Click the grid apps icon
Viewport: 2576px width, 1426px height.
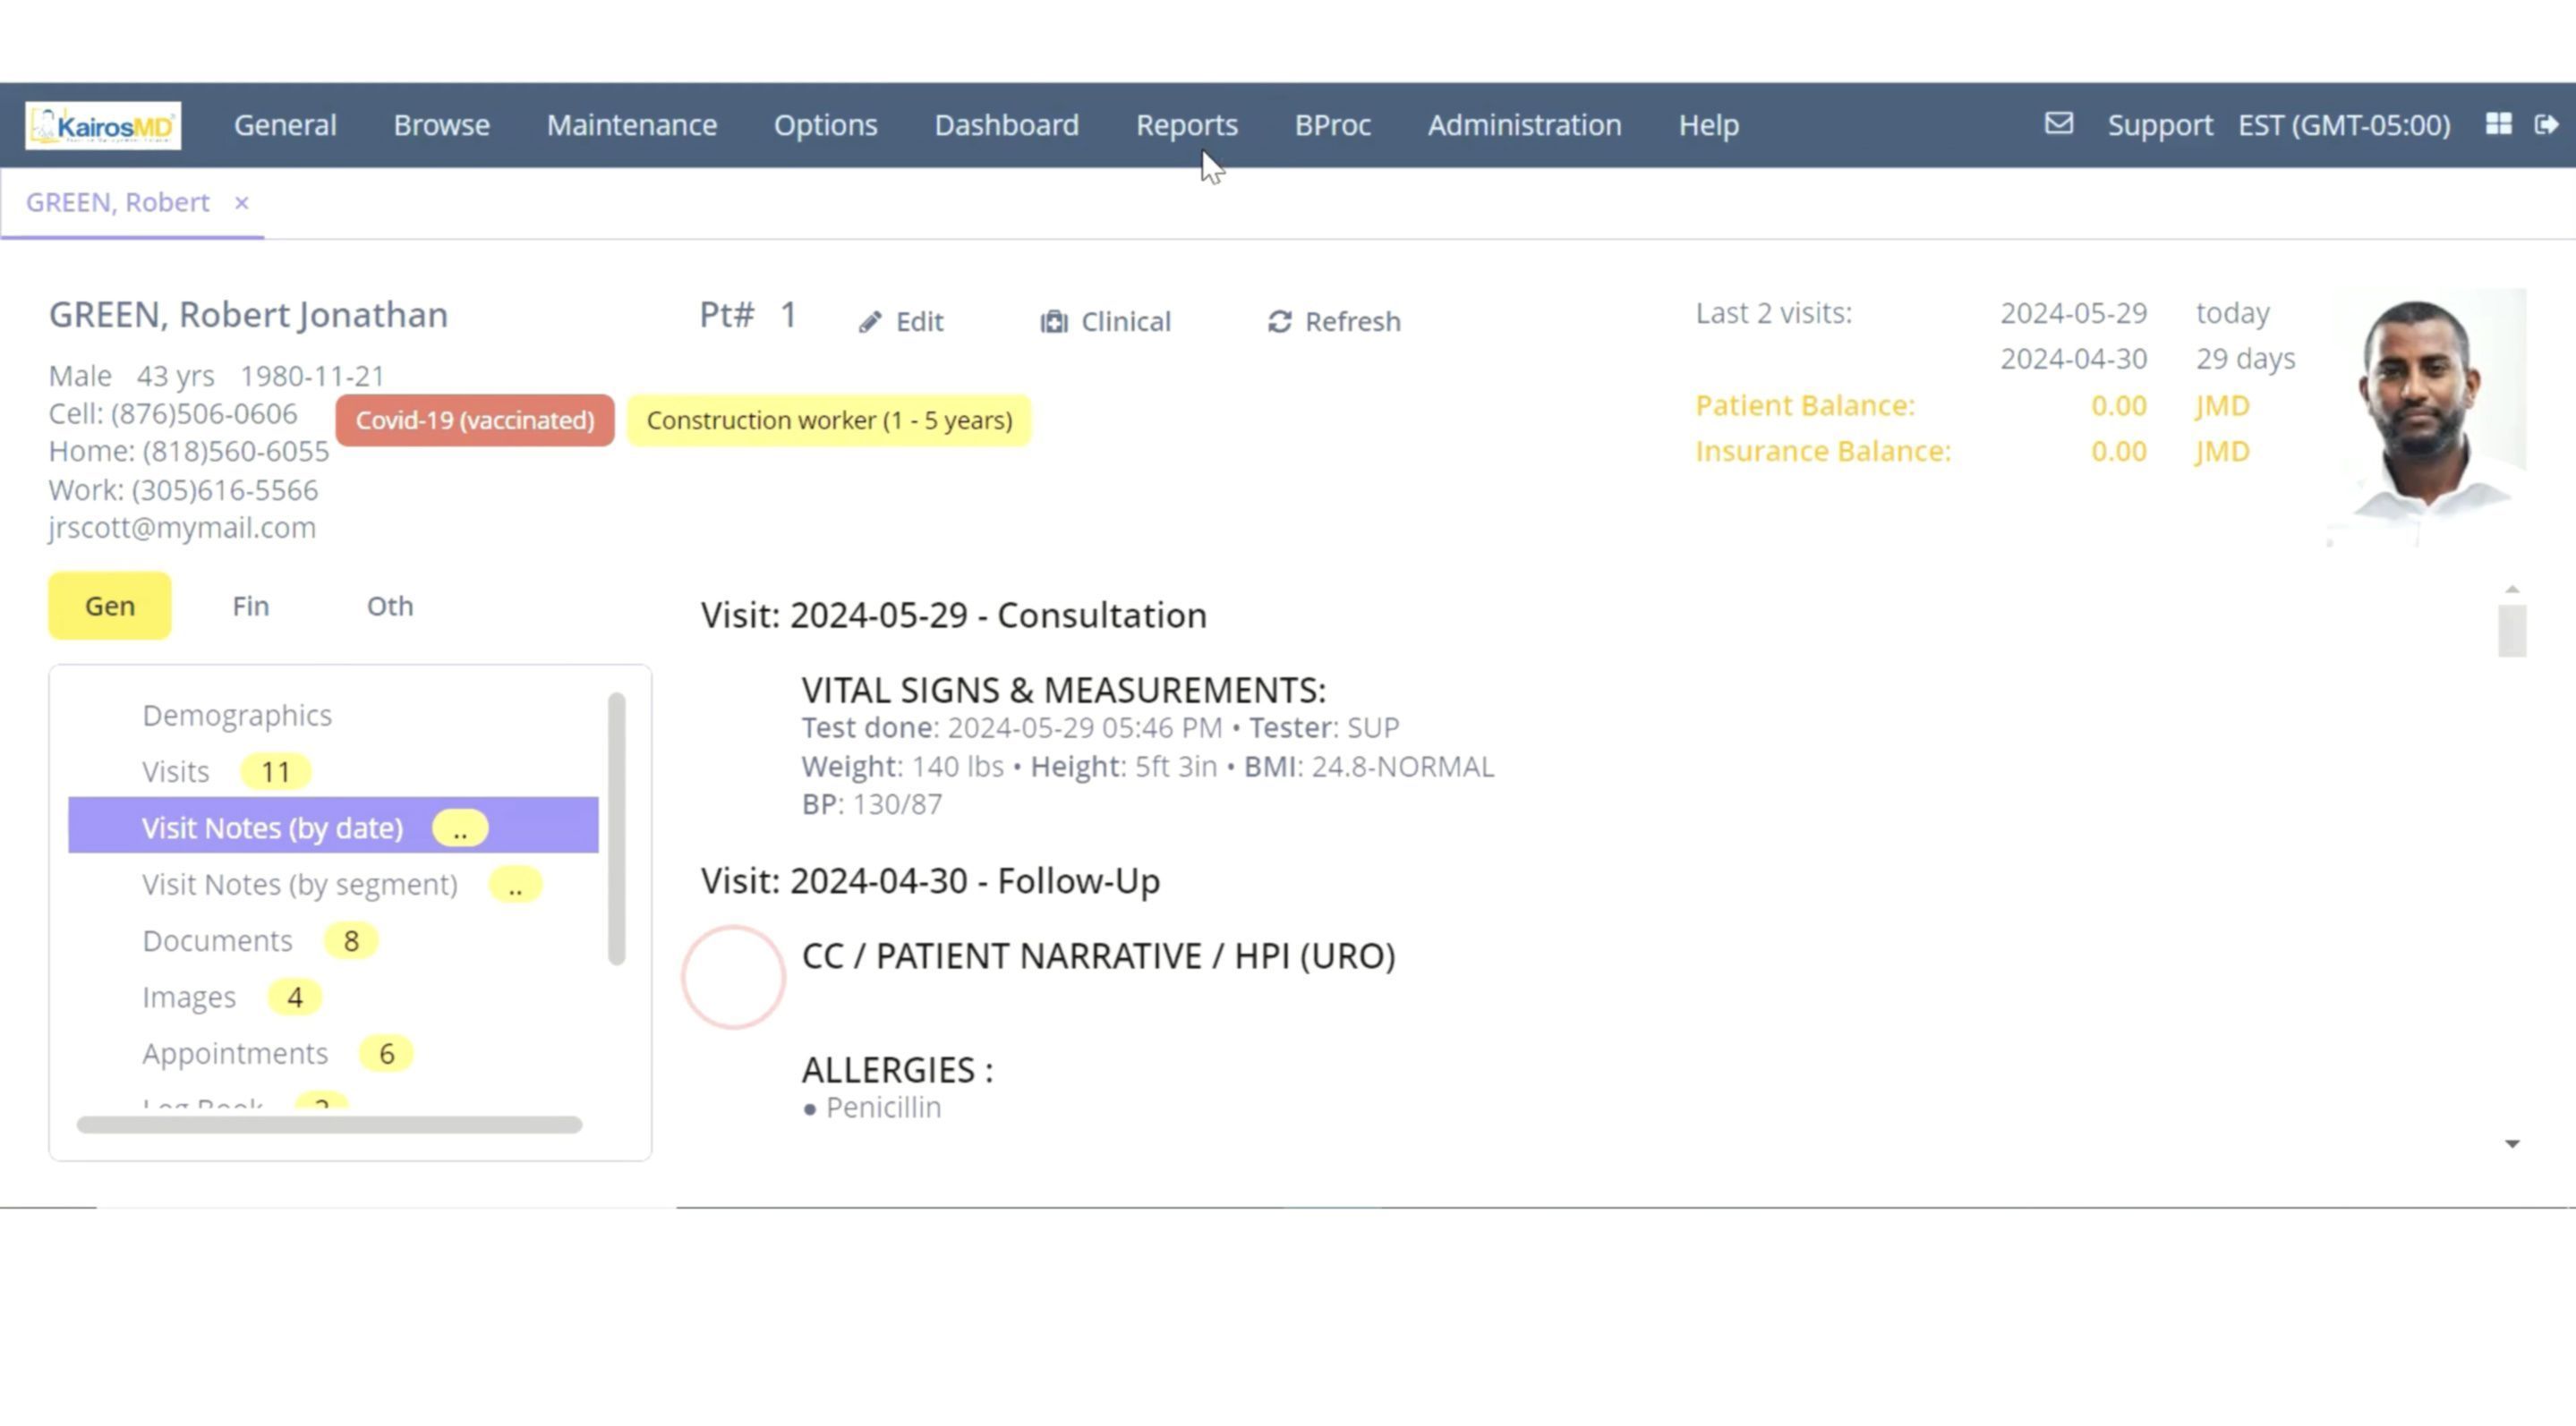pyautogui.click(x=2498, y=124)
